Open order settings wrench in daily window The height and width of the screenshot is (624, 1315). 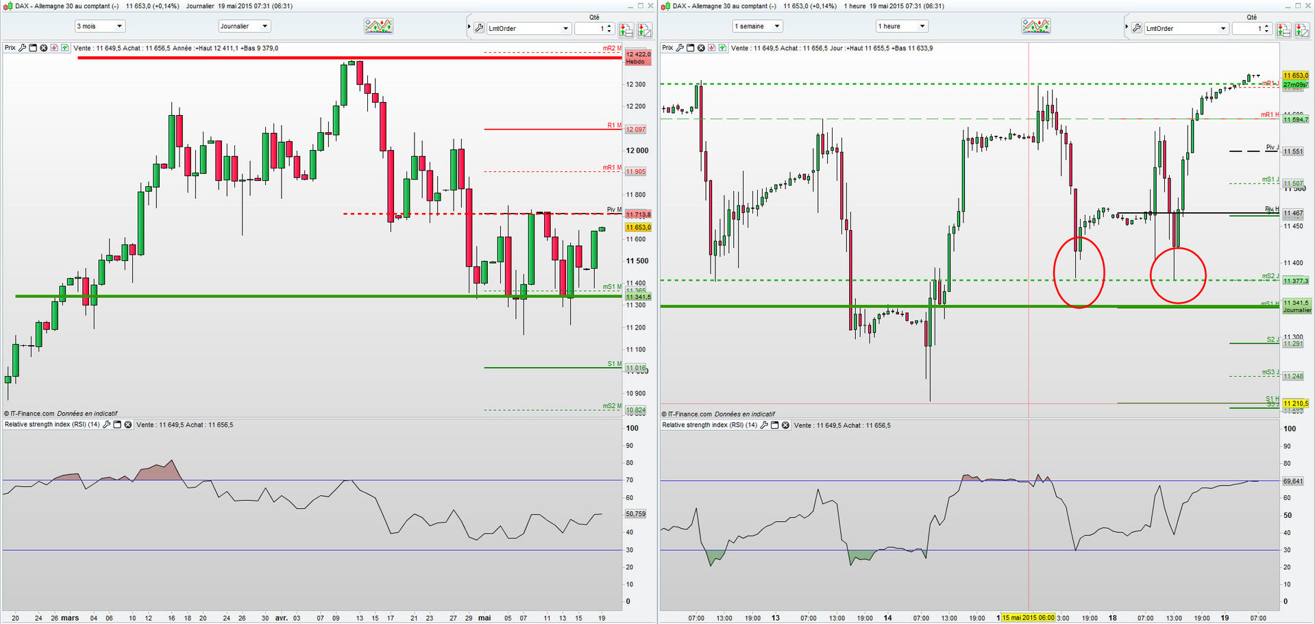click(x=479, y=28)
